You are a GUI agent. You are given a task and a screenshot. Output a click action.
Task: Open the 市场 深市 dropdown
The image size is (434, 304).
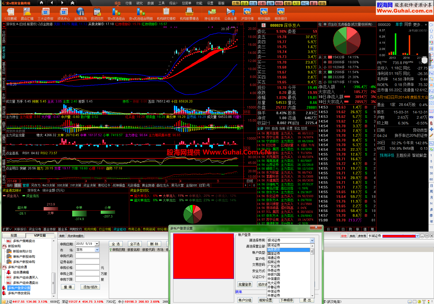click(97, 250)
